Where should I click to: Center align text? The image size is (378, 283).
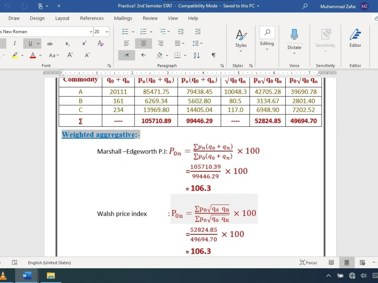pyautogui.click(x=143, y=43)
